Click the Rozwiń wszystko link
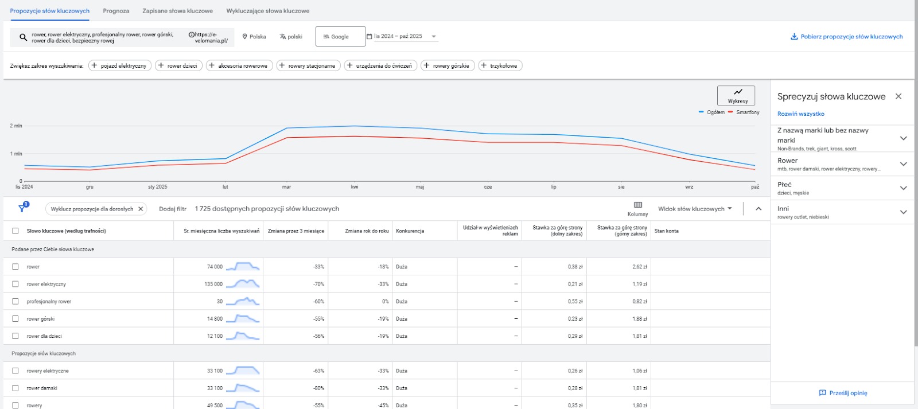 (800, 114)
